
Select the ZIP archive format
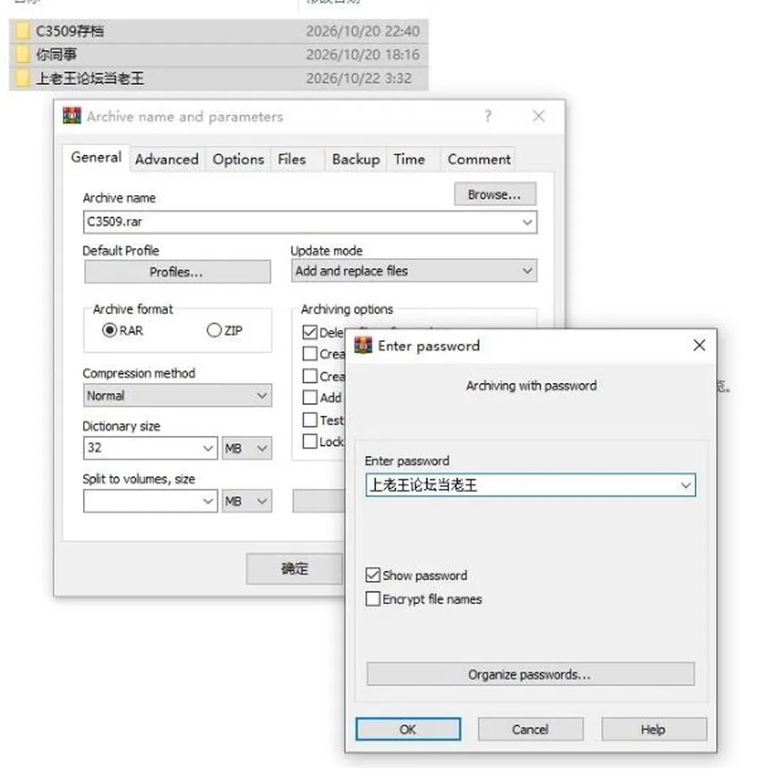214,330
